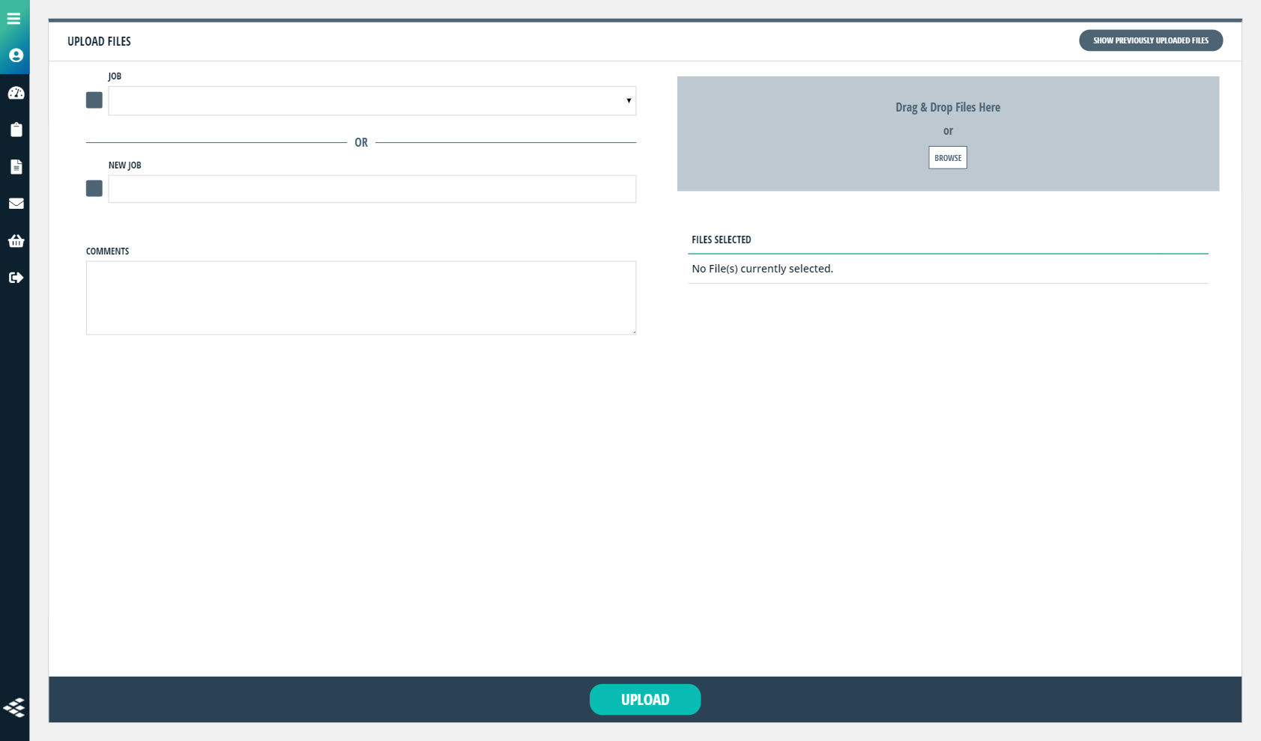Open the dashboard gauge icon

[x=16, y=93]
